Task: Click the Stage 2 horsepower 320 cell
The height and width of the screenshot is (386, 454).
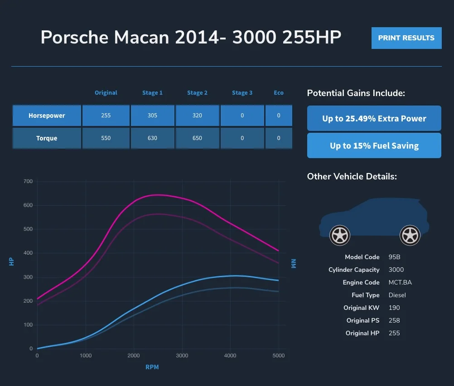Action: pos(197,116)
